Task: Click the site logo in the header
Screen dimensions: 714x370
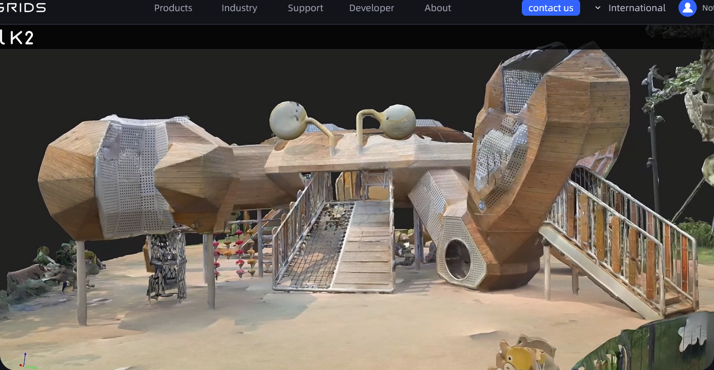Action: (x=23, y=8)
